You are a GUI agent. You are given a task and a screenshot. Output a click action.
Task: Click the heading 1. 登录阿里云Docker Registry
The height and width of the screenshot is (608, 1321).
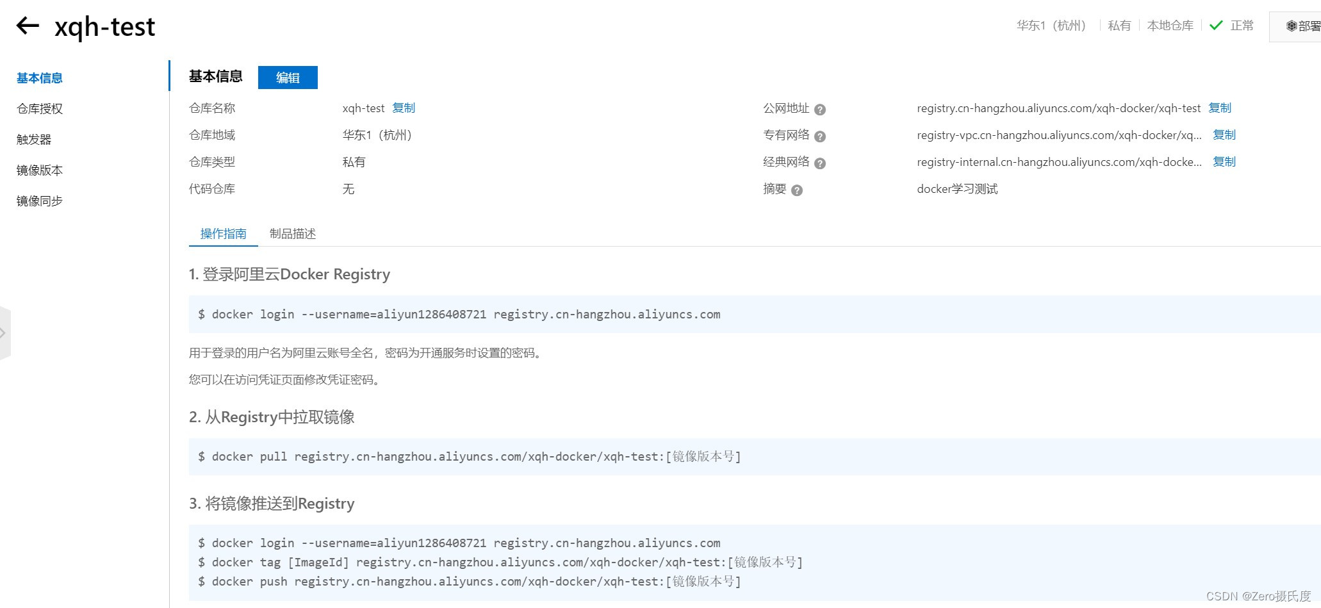point(290,274)
